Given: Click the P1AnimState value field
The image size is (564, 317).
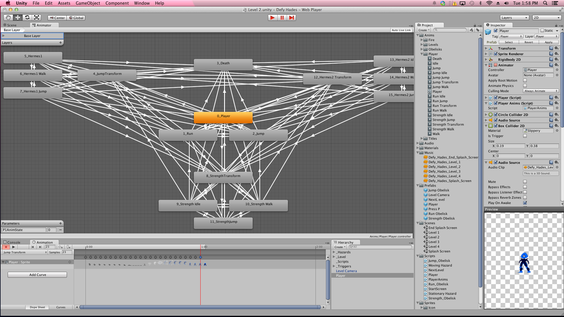Looking at the screenshot, I should click(x=51, y=230).
